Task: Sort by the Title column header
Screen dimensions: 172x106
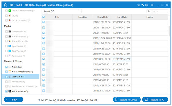Action: coord(57,17)
